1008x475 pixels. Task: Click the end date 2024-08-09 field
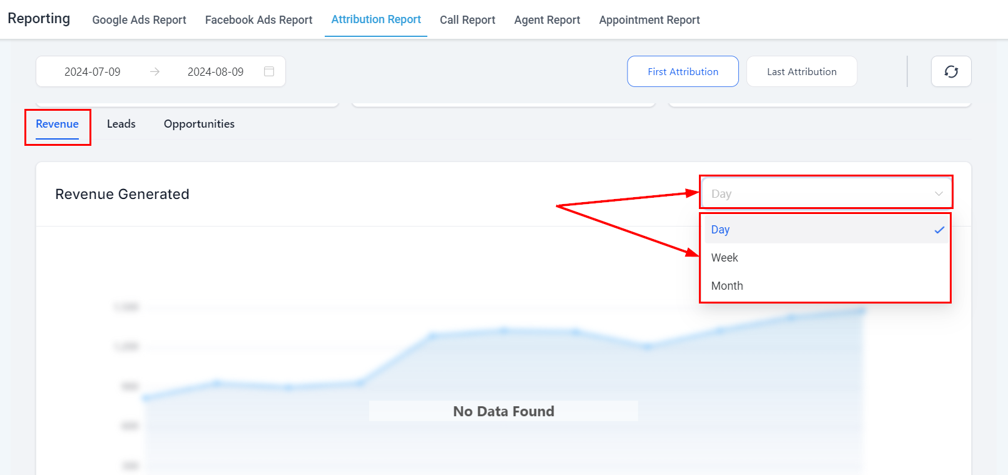215,72
